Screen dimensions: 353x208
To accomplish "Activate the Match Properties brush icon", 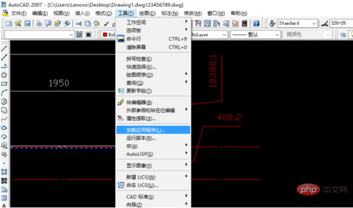I will tap(106, 23).
